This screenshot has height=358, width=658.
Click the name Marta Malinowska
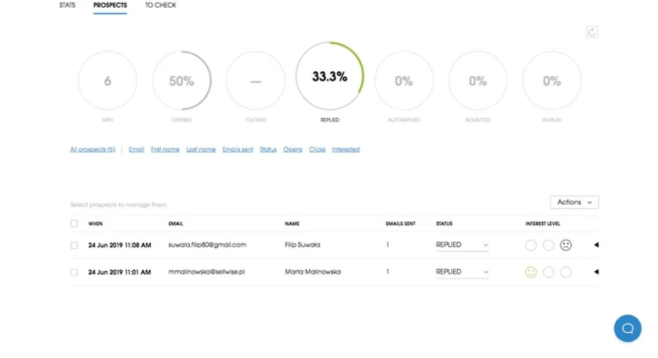pyautogui.click(x=313, y=272)
